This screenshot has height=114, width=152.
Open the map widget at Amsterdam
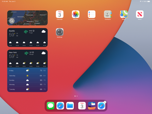30,15
